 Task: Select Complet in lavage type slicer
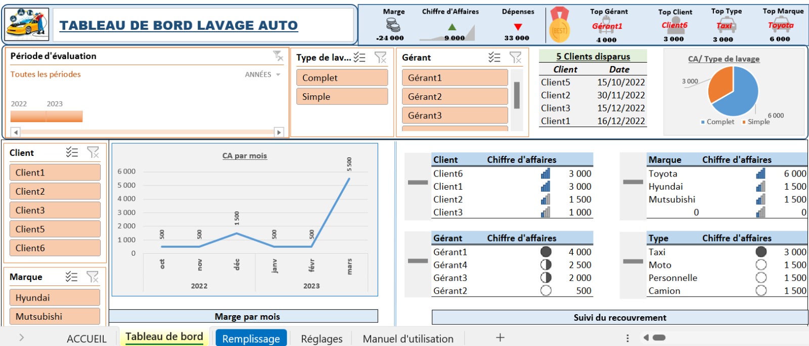click(342, 78)
